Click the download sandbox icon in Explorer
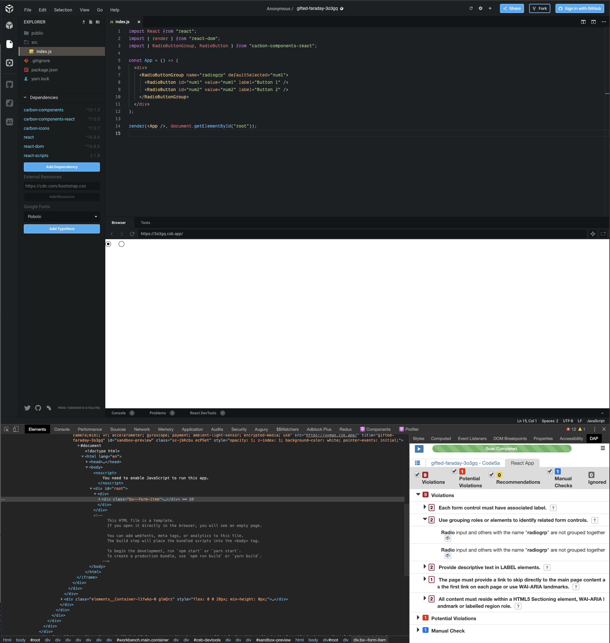The width and height of the screenshot is (610, 643). click(83, 22)
